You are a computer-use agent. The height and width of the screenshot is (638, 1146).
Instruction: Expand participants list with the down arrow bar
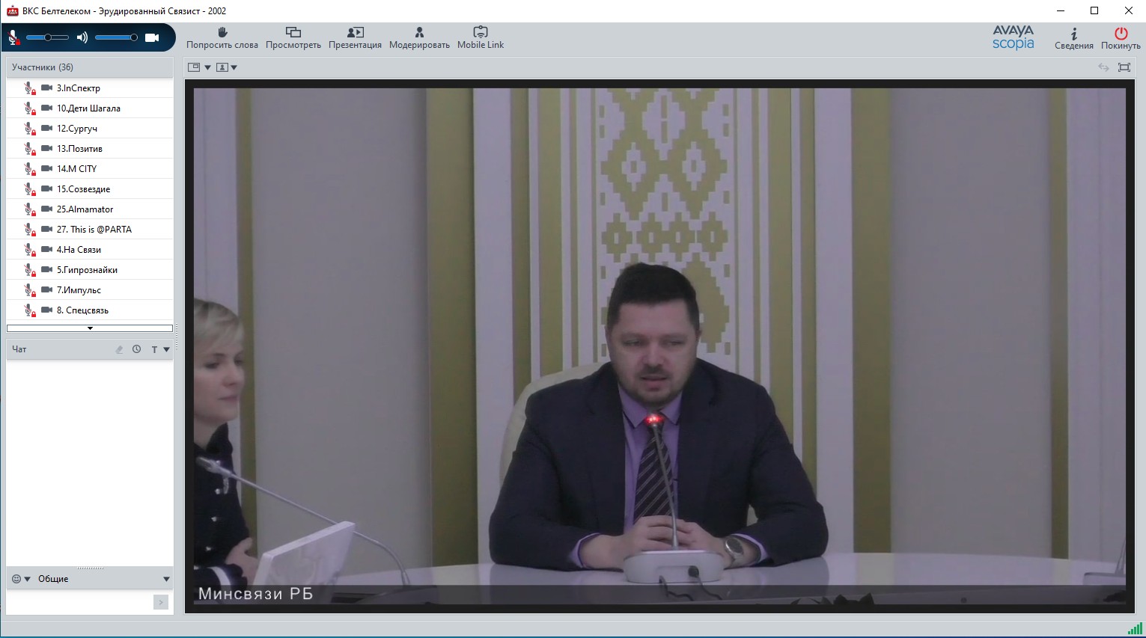(90, 328)
